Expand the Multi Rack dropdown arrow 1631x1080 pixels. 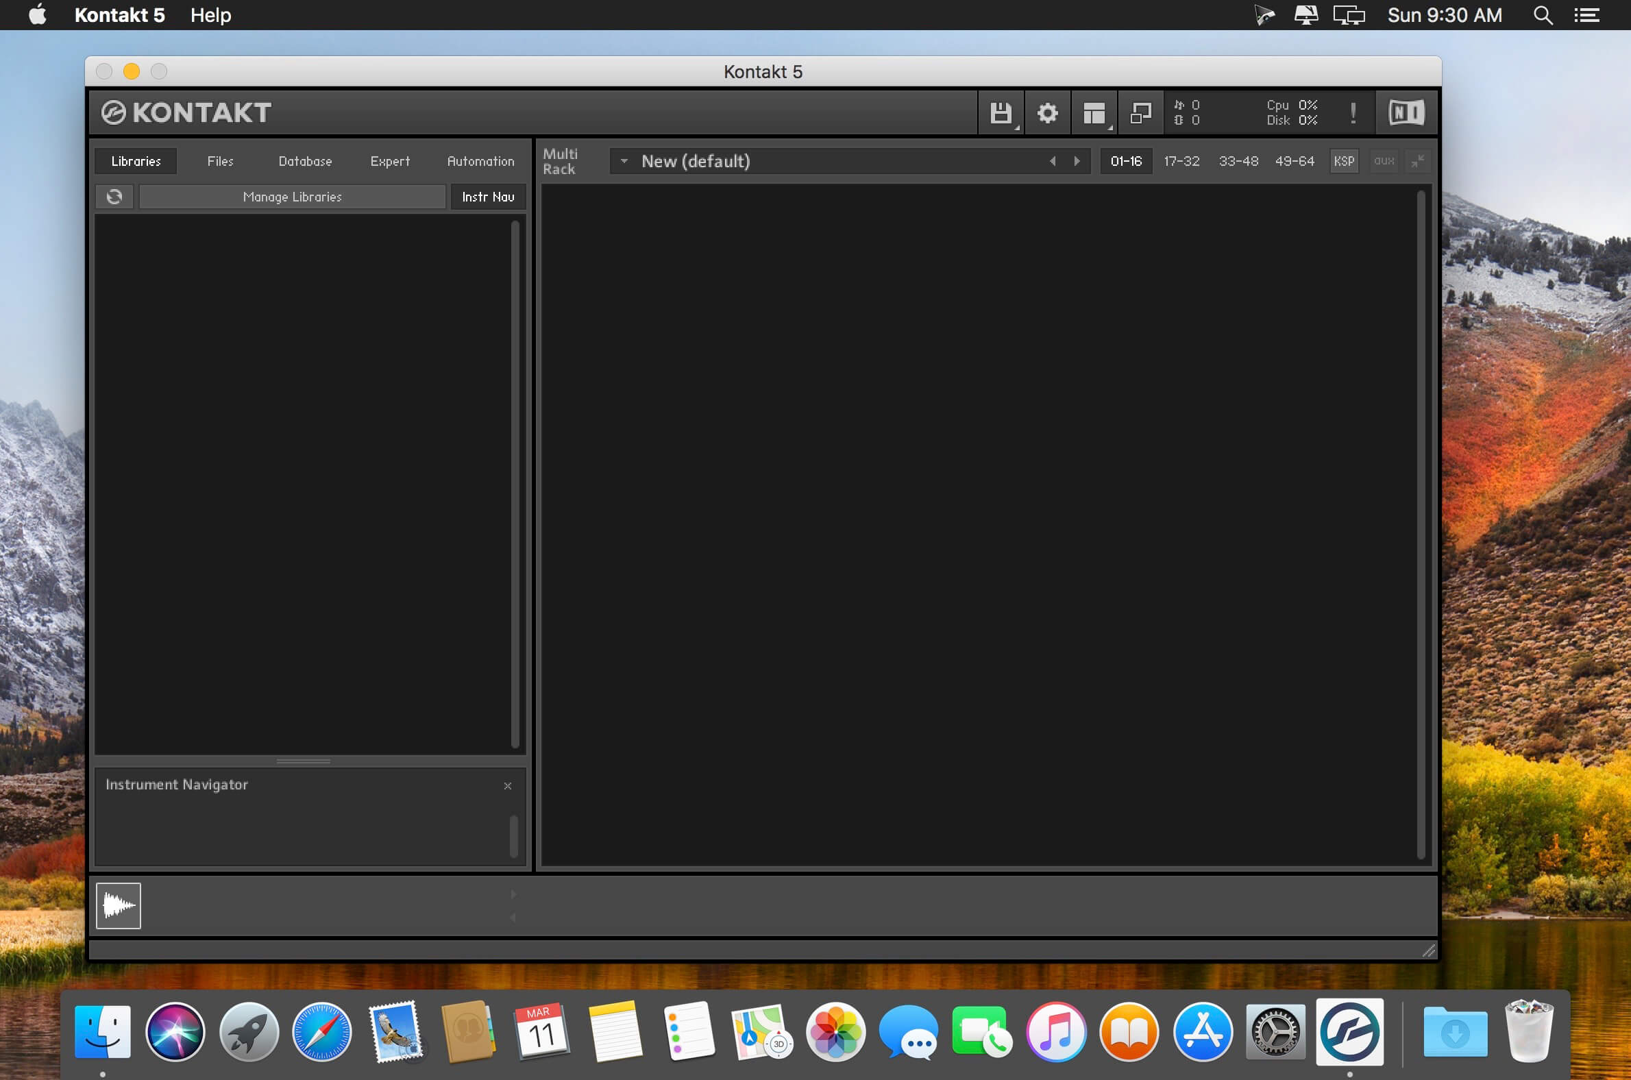(621, 160)
